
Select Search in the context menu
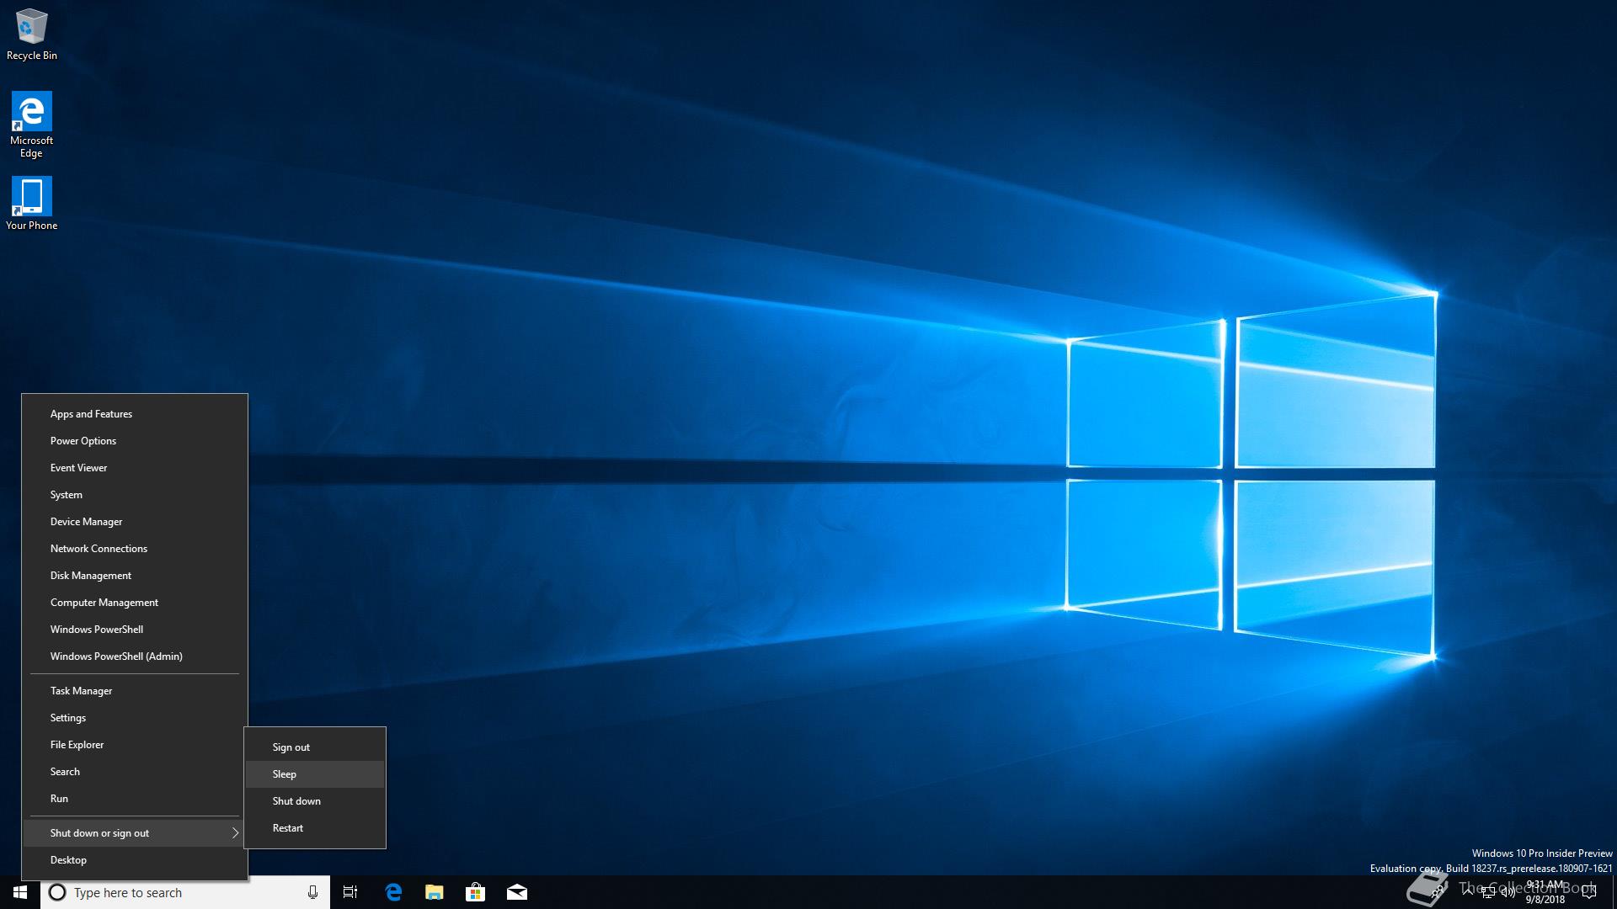(x=135, y=772)
